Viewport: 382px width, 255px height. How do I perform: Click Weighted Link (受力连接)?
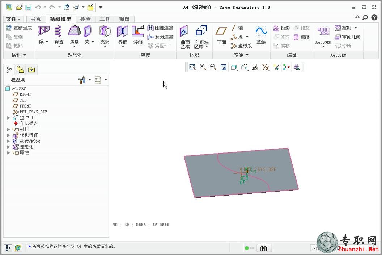coord(161,37)
